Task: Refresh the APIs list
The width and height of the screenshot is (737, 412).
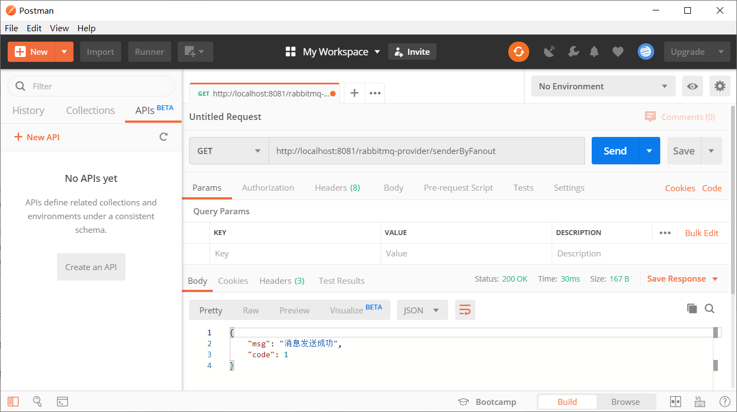Action: [x=163, y=137]
